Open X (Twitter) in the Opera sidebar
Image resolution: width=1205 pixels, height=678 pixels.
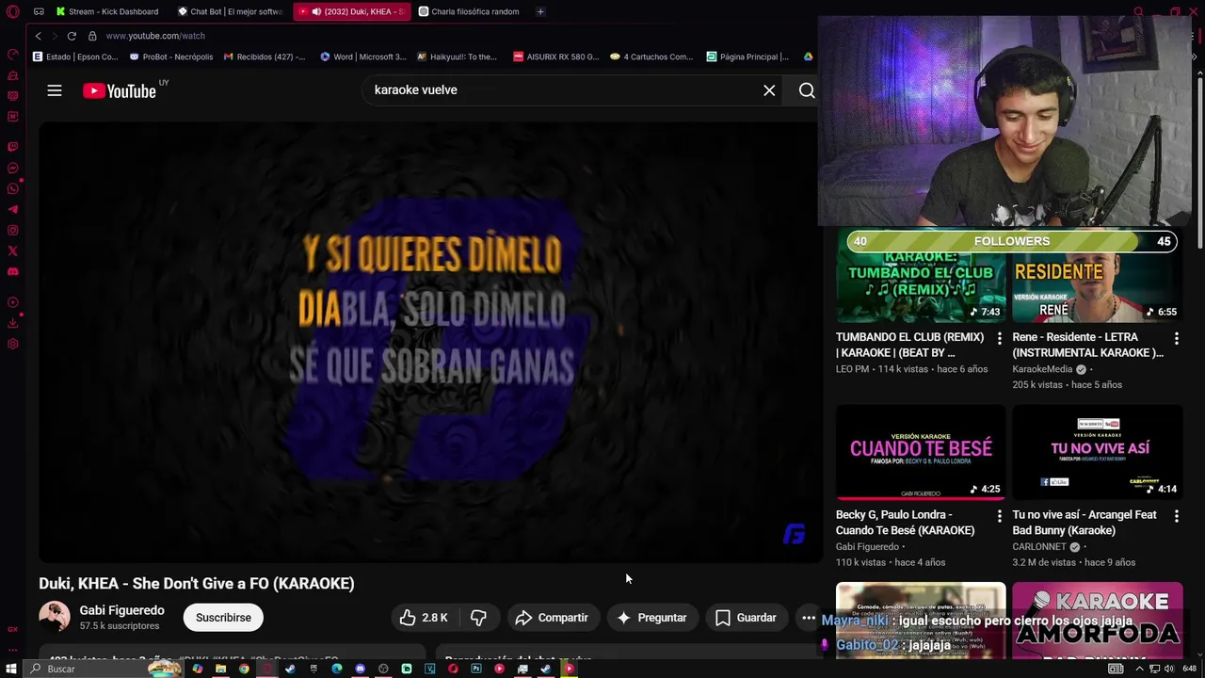(x=12, y=251)
